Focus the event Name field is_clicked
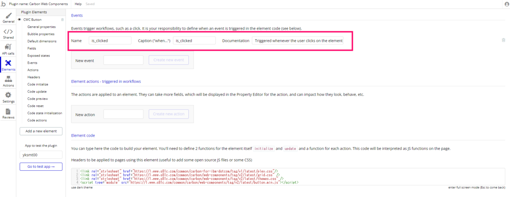Viewport: 510px width, 197px height. (x=110, y=41)
